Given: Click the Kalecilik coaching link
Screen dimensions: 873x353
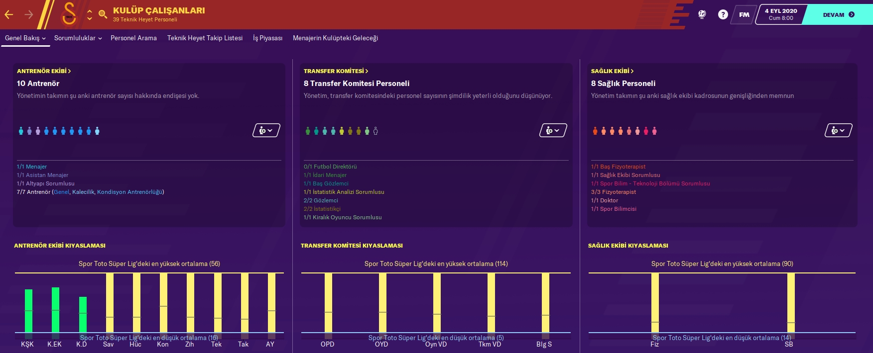Looking at the screenshot, I should pyautogui.click(x=83, y=192).
